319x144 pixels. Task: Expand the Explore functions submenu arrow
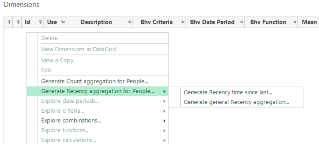pyautogui.click(x=164, y=130)
